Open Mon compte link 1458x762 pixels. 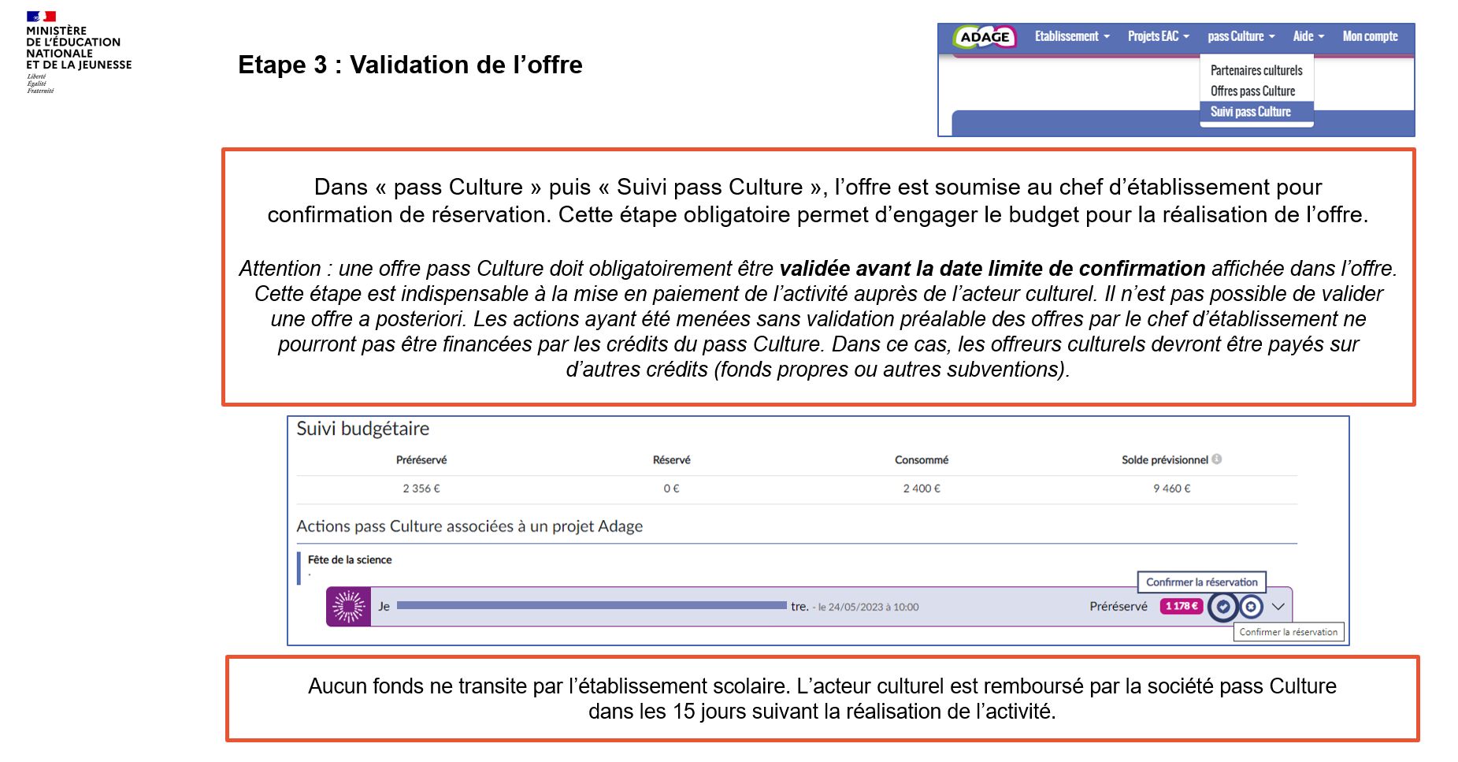tap(1370, 36)
